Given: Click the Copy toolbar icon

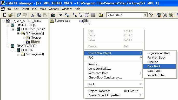Looking at the screenshot, I should tap(39, 15).
